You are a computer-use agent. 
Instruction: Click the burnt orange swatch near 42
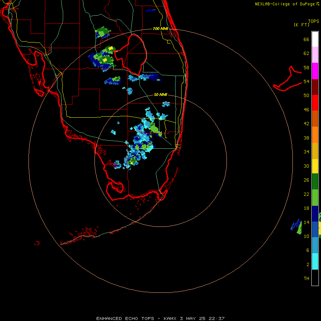tap(315, 118)
